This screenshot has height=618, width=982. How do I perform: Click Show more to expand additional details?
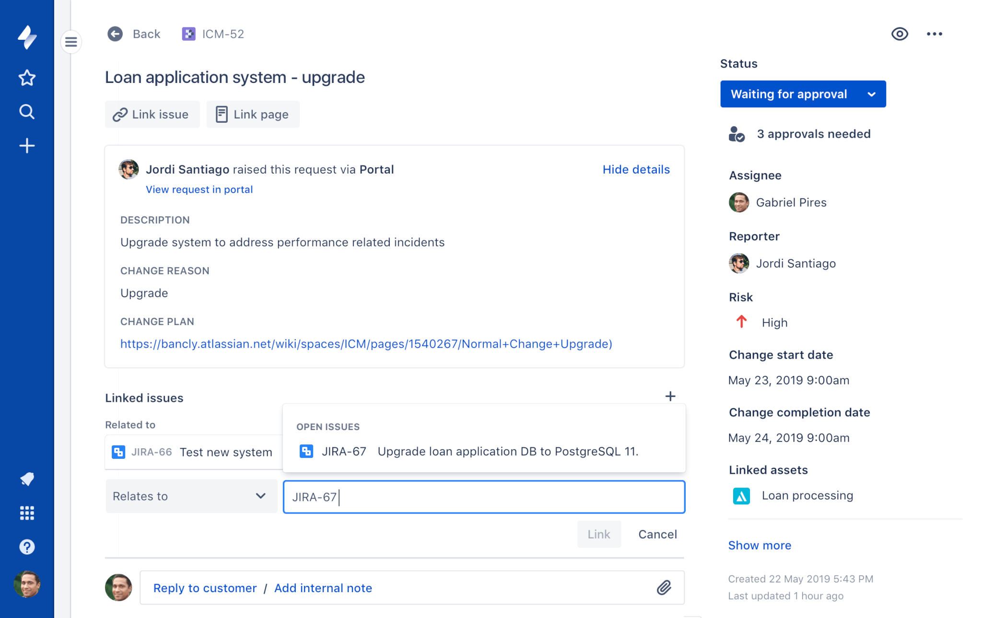click(760, 545)
